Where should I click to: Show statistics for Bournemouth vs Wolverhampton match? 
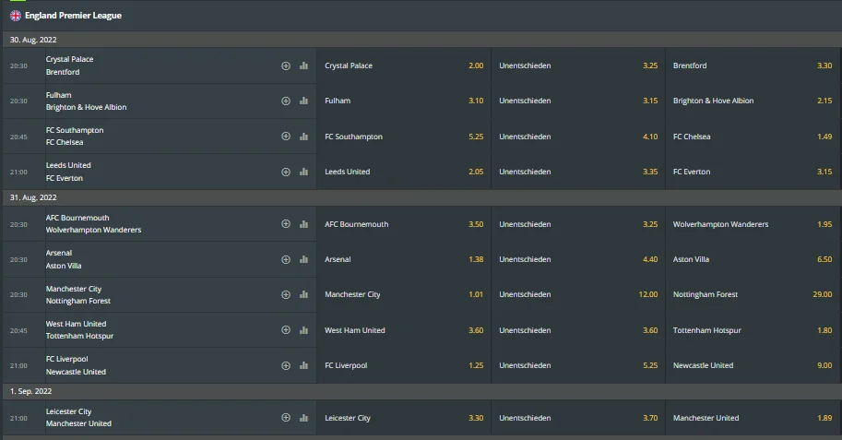point(303,224)
